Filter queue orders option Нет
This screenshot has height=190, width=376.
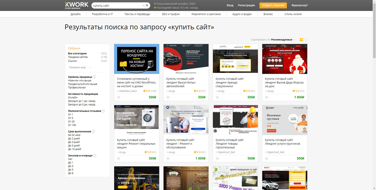(x=70, y=159)
